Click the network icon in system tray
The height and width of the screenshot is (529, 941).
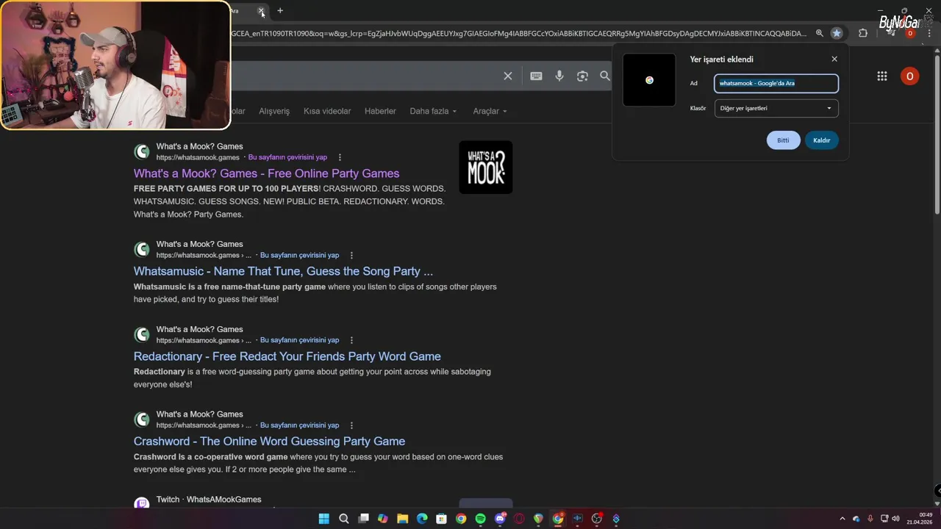(884, 519)
